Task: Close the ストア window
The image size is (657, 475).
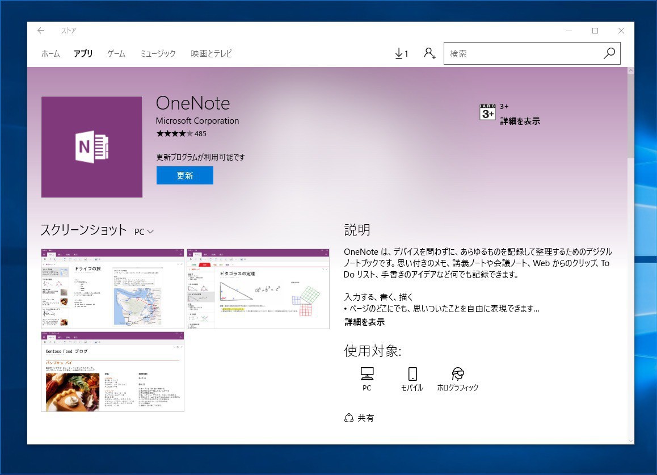Action: pyautogui.click(x=621, y=31)
